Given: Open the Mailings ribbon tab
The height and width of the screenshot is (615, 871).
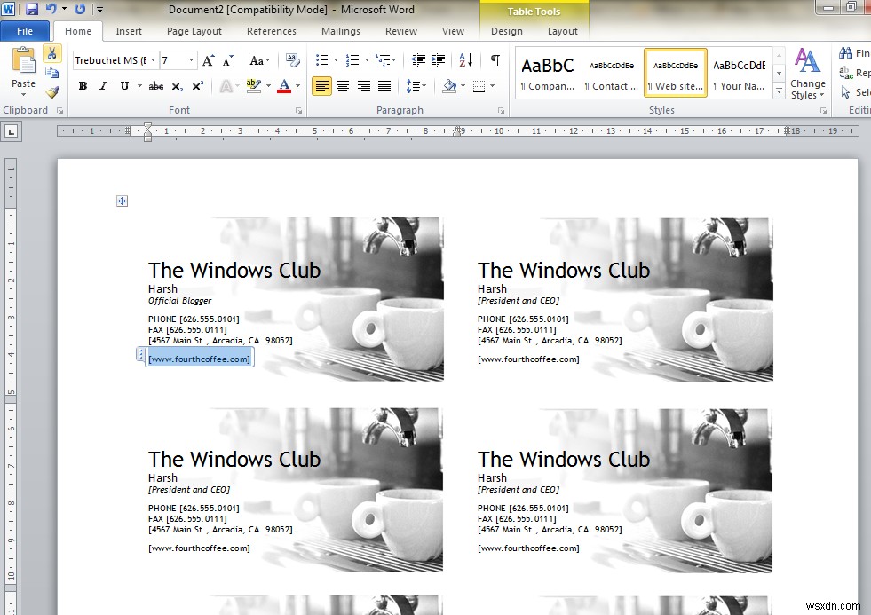Looking at the screenshot, I should coord(341,30).
